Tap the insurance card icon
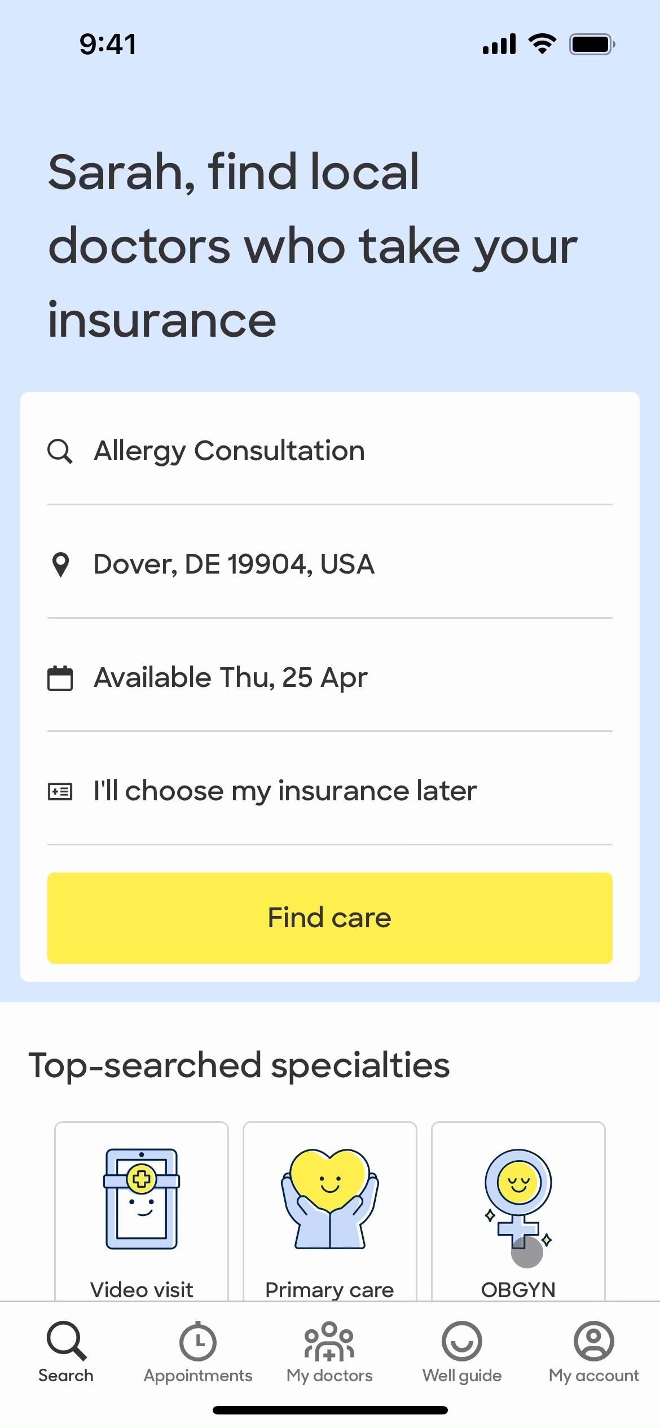 point(60,791)
